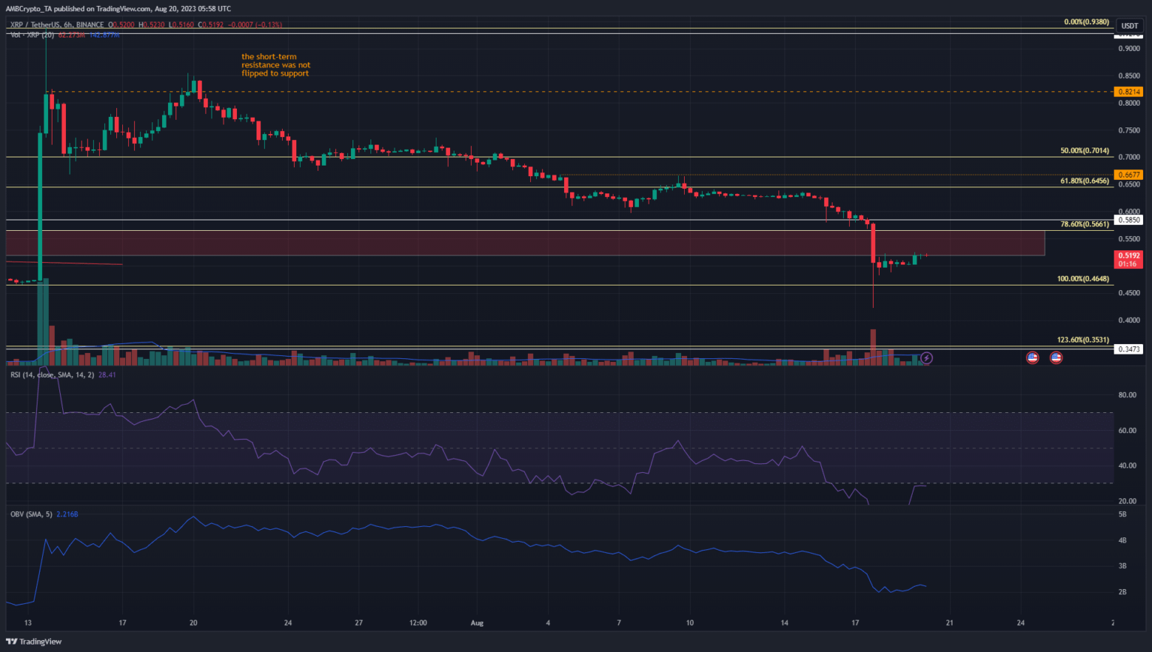Click the second US flag economic event icon
This screenshot has height=652, width=1152.
(1056, 358)
